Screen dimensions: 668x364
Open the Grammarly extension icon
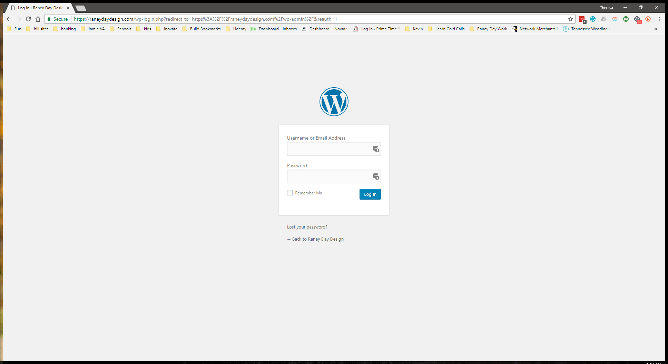593,19
